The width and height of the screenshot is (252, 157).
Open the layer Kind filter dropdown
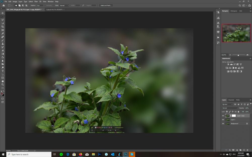[227, 104]
